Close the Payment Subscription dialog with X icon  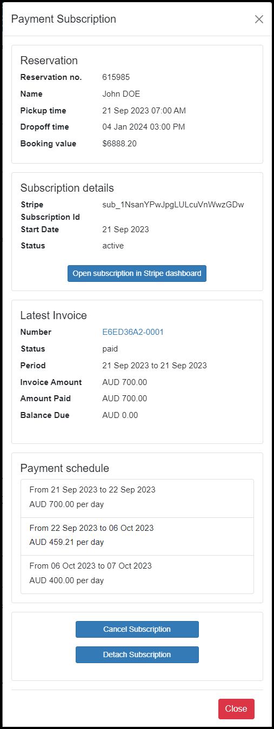259,19
